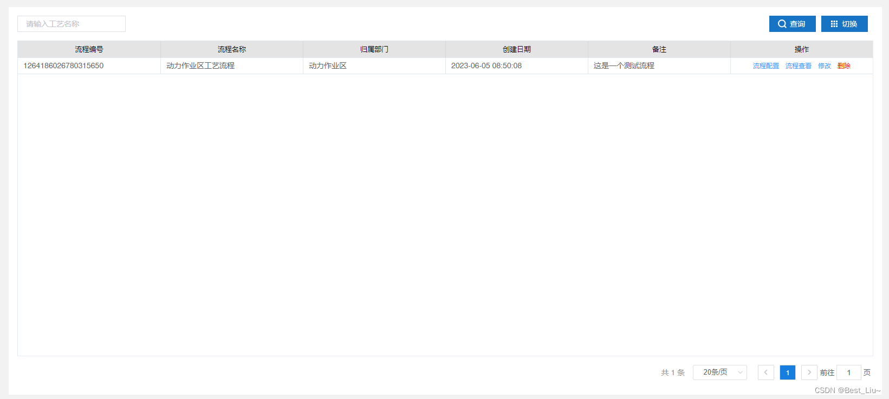This screenshot has height=399, width=889.
Task: Click the 共 1 条 total count text
Action: pos(673,372)
